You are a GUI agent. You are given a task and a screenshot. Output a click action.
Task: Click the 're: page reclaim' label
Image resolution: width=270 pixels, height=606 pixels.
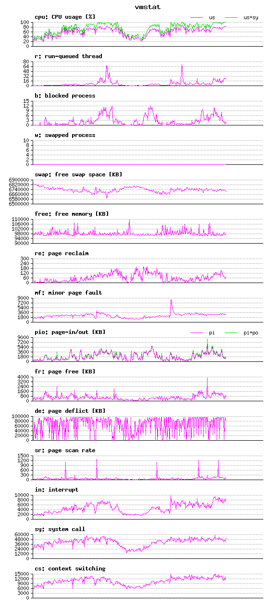coord(61,253)
